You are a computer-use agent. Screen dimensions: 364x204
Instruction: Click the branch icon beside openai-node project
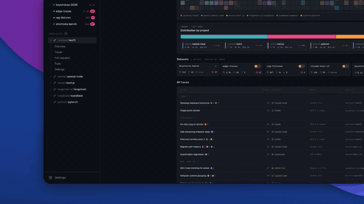(x=55, y=76)
